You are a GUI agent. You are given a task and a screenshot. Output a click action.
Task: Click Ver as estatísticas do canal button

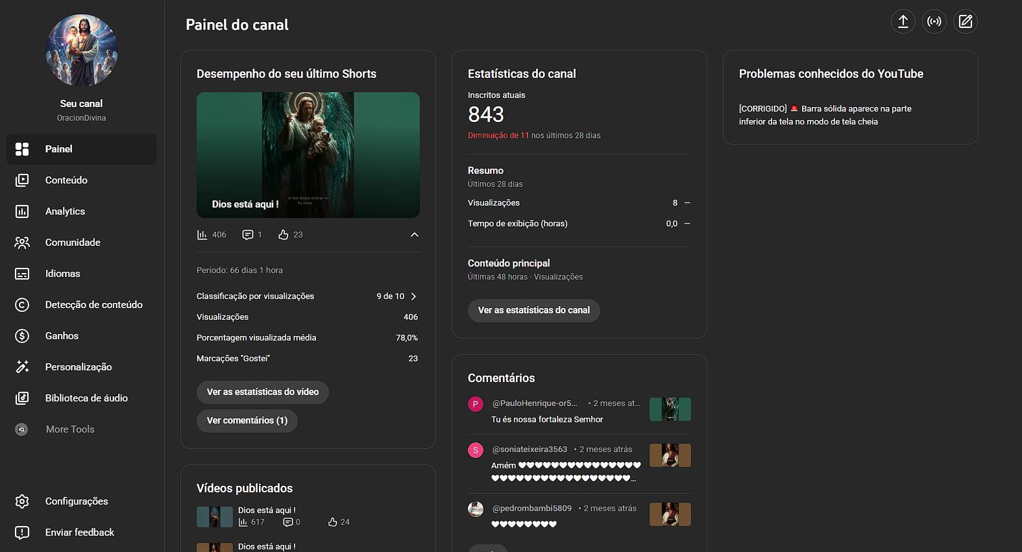click(534, 310)
